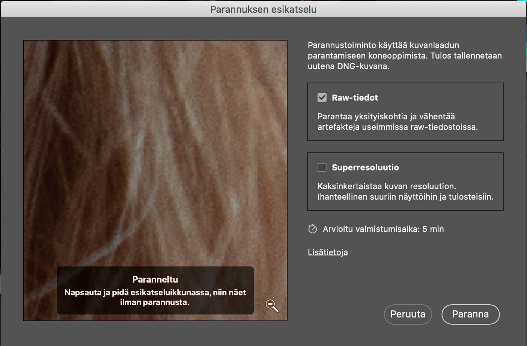Click the Paranneltu label on preview overlay
Image resolution: width=527 pixels, height=346 pixels.
[155, 279]
